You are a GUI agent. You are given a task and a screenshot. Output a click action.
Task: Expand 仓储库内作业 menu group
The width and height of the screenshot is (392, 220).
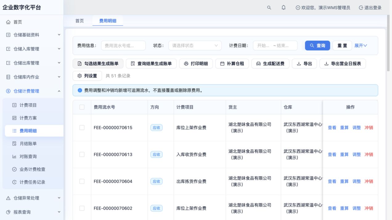[59, 77]
